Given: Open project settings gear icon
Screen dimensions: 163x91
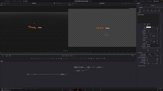Looking at the screenshot, I should pyautogui.click(x=161, y=90).
